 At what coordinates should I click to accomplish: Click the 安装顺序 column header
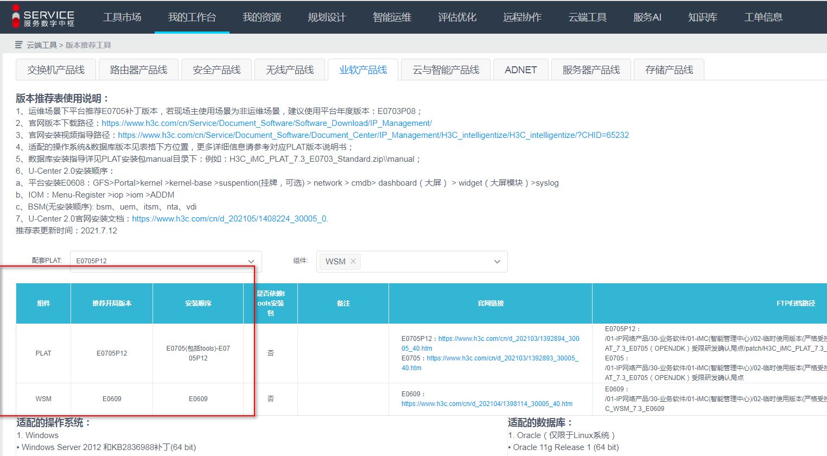point(198,303)
